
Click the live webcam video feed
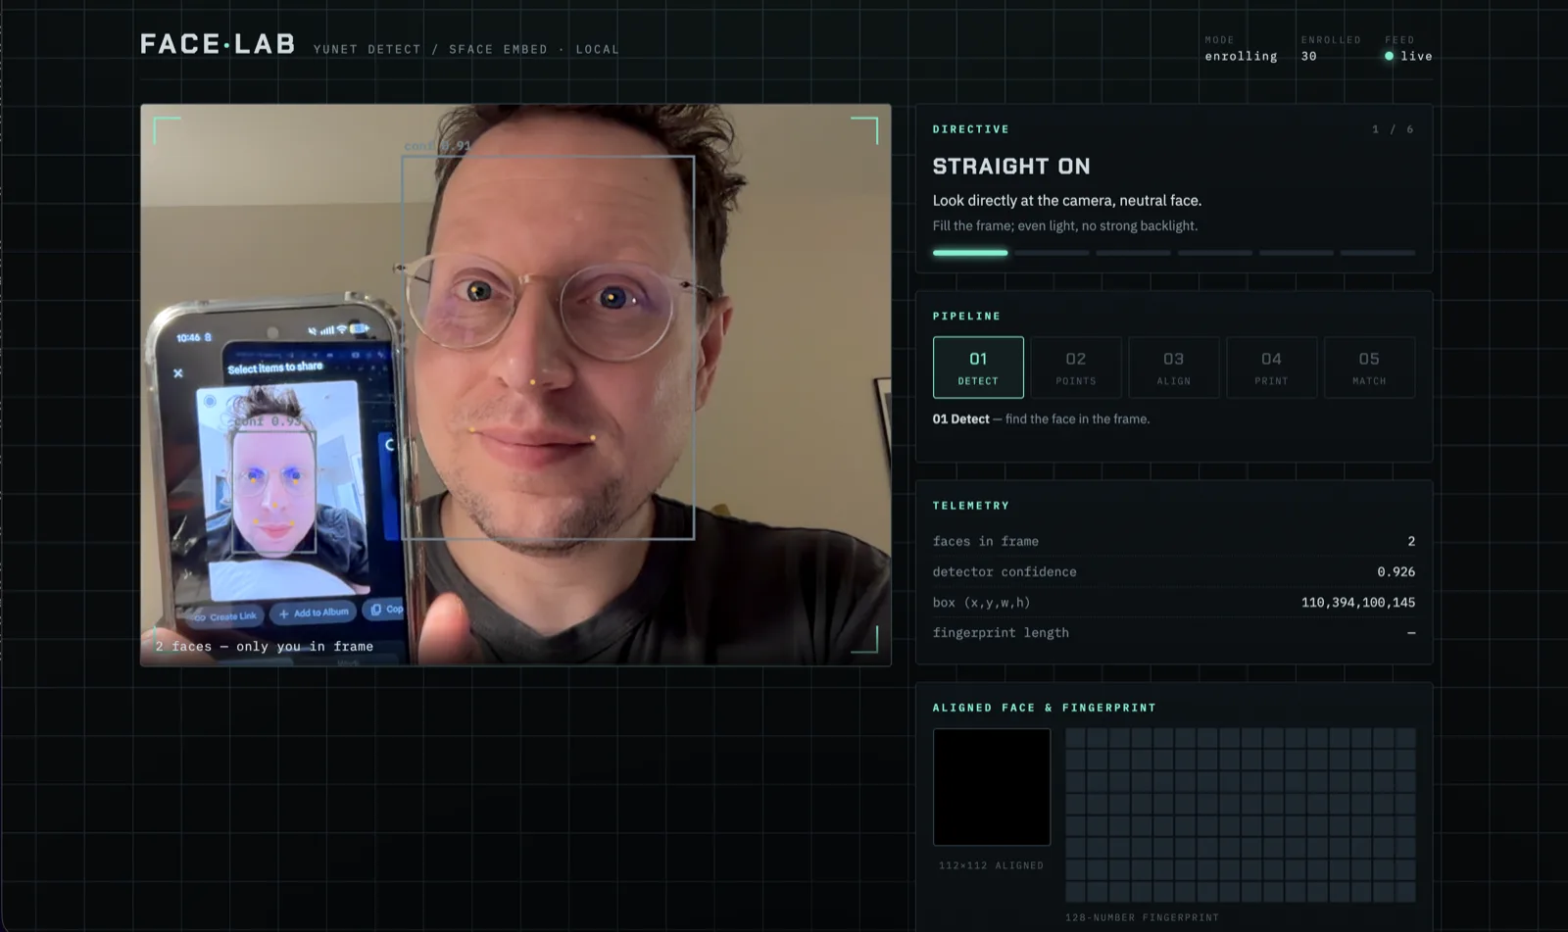pos(515,385)
